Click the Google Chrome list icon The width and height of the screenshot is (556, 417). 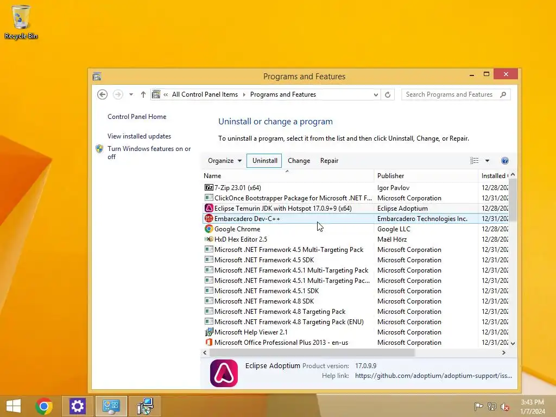click(209, 229)
